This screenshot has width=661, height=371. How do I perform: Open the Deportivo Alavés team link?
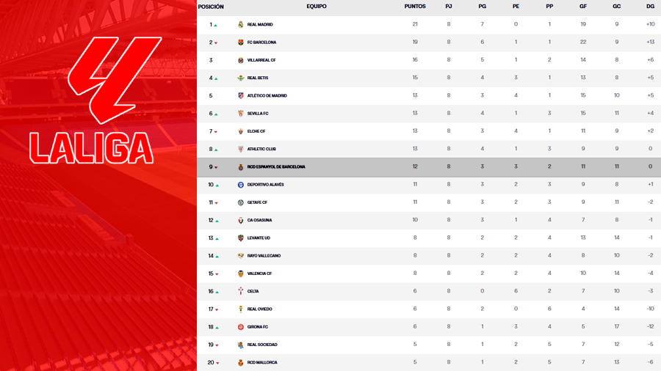pyautogui.click(x=265, y=185)
